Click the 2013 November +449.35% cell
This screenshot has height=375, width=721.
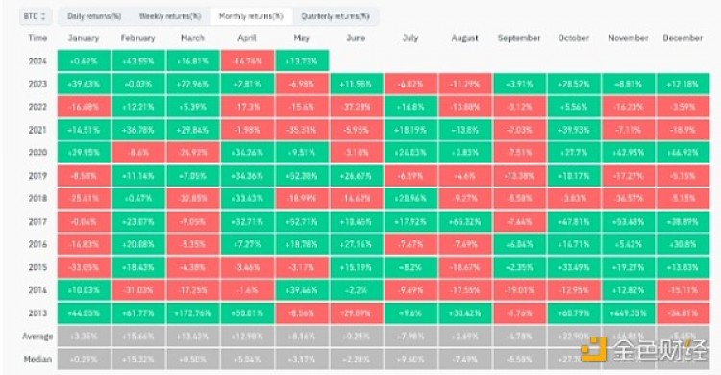628,313
